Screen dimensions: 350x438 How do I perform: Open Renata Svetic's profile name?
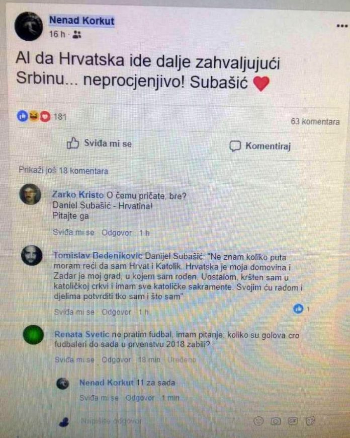tap(81, 334)
